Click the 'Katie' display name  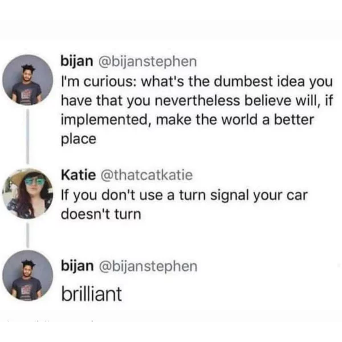78,175
